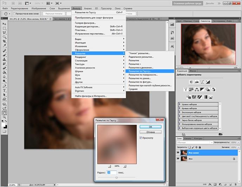Zoom in blur preview with plus
Screen dimensions: 242x187
click(125, 166)
